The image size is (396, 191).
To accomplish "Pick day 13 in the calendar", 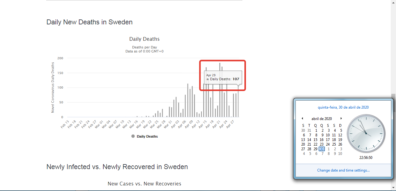I will point(303,140).
